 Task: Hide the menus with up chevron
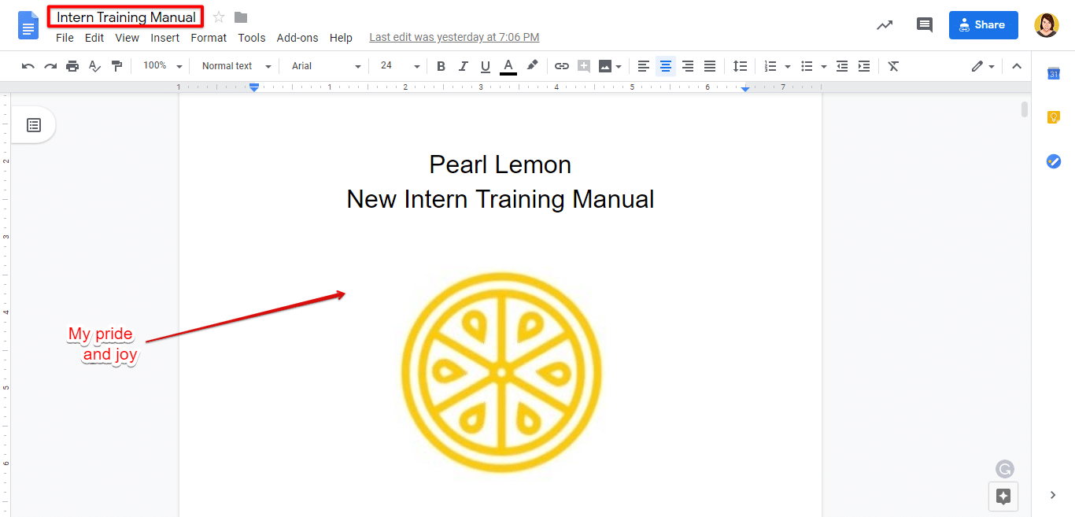[1017, 66]
